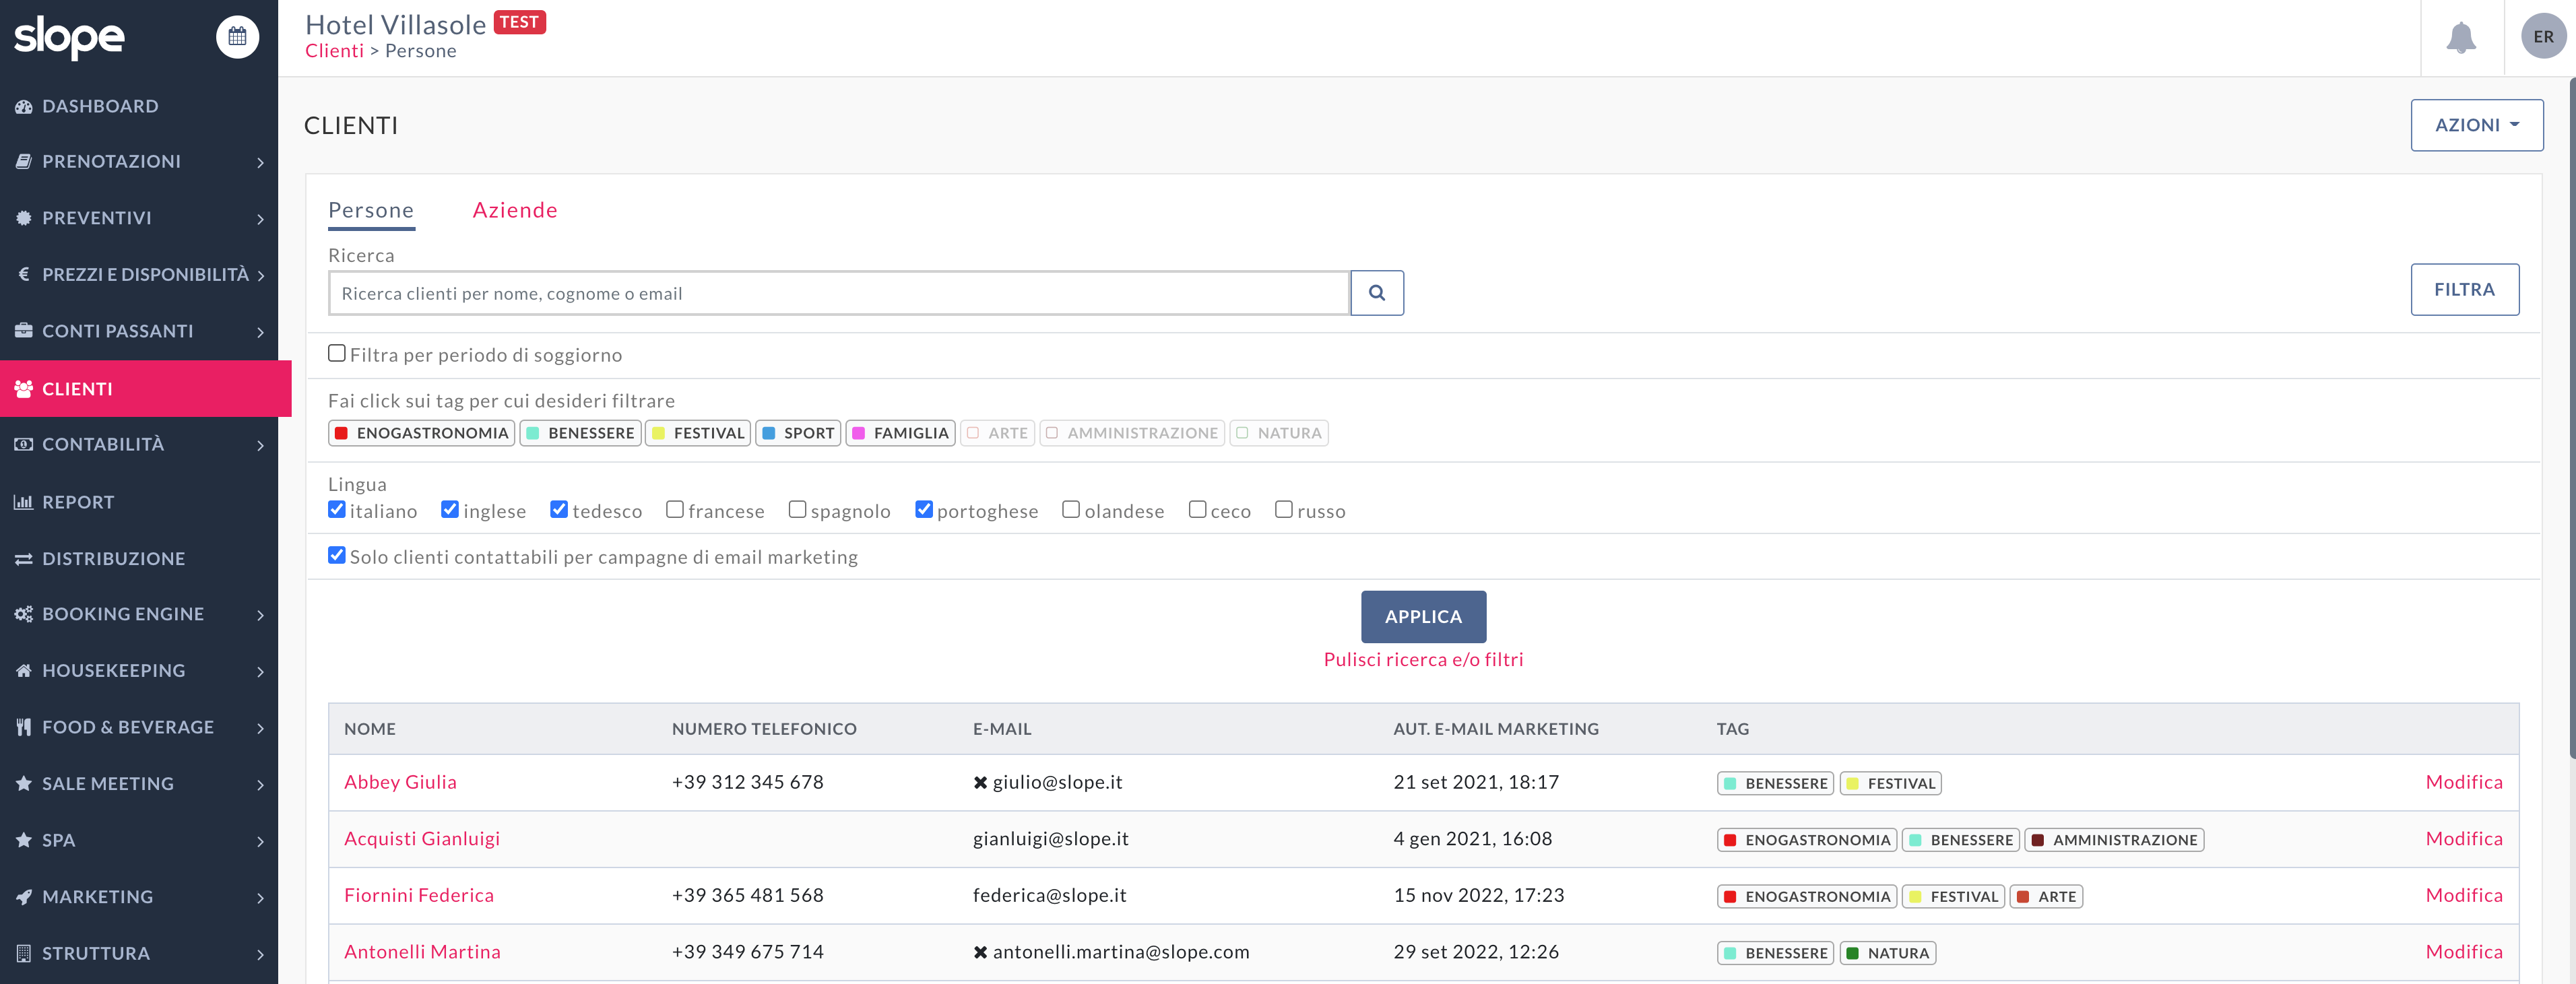Click the Report chart icon in the sidebar

tap(23, 502)
